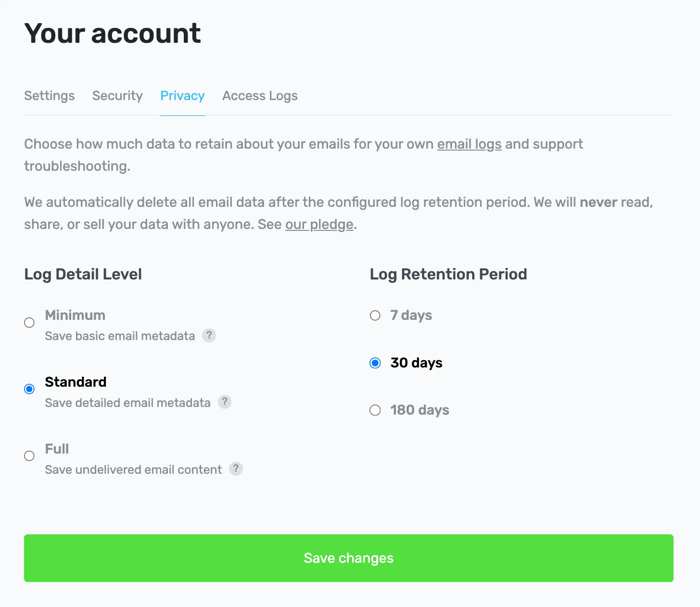700x607 pixels.
Task: Open the Security tab
Action: 117,96
